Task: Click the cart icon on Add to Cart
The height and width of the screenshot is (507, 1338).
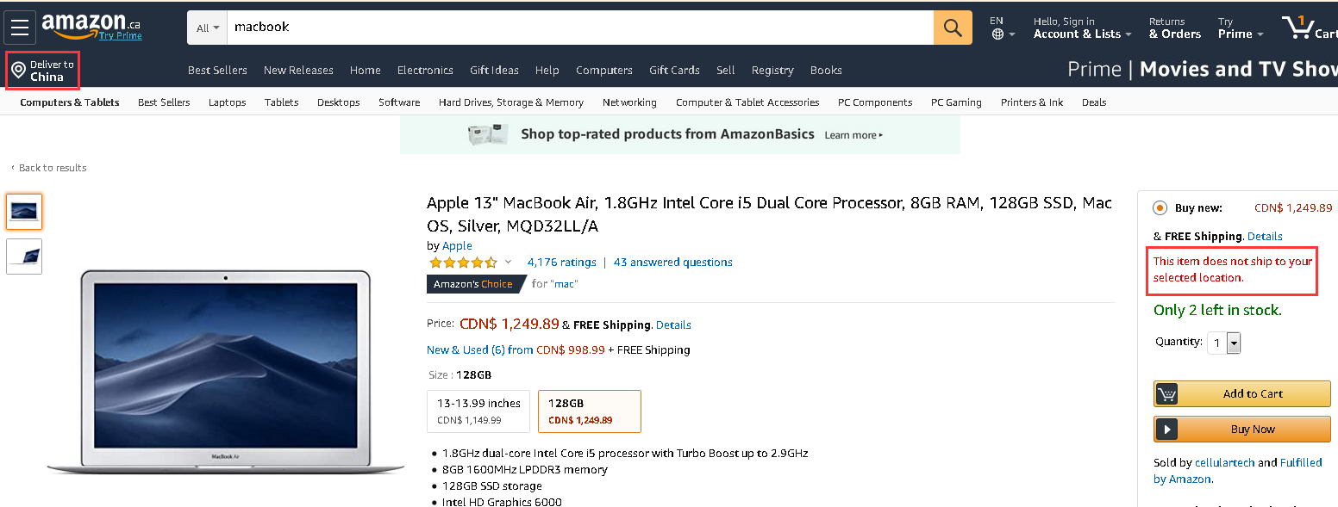Action: pyautogui.click(x=1167, y=394)
